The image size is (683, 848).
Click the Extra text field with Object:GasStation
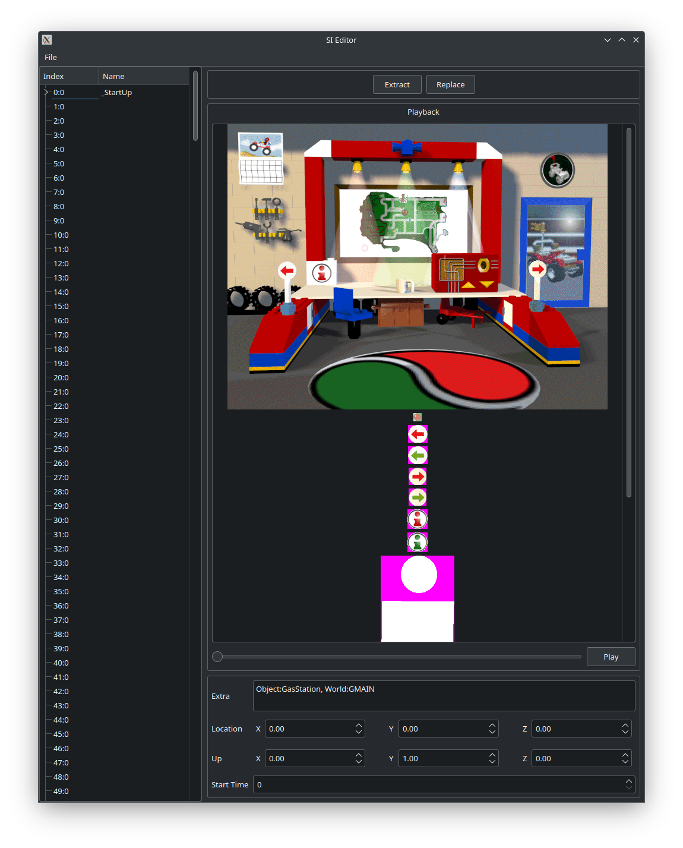coord(444,696)
